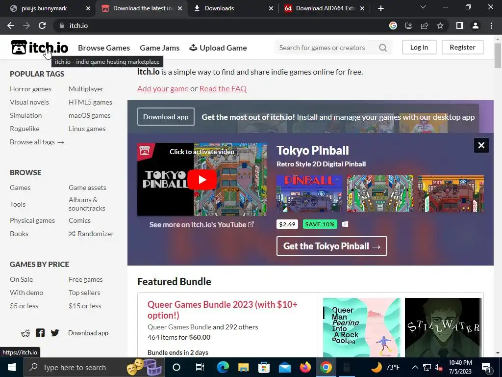Open Microsoft Store from the taskbar
Image resolution: width=502 pixels, height=377 pixels.
pyautogui.click(x=264, y=367)
